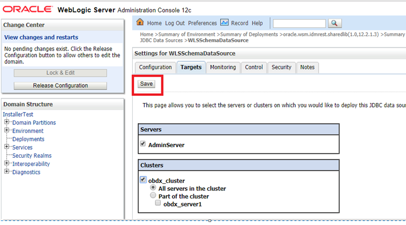Toggle the AdminServer checkbox
Viewport: 406px width, 225px height.
coord(143,144)
